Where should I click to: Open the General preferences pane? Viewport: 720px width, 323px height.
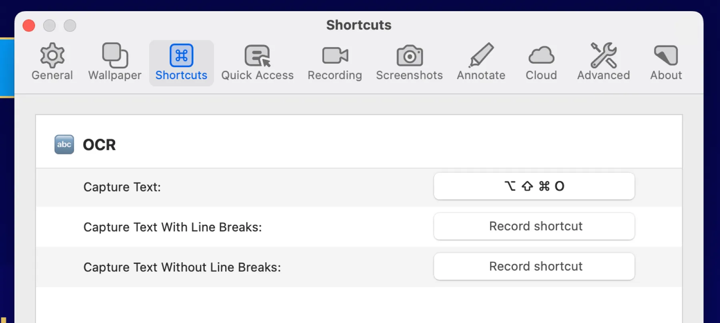point(52,62)
